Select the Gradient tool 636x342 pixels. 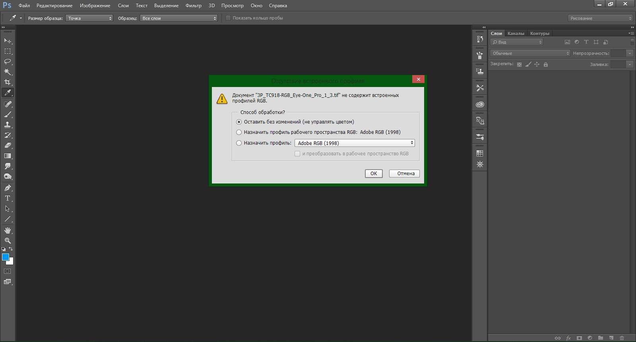pyautogui.click(x=8, y=156)
